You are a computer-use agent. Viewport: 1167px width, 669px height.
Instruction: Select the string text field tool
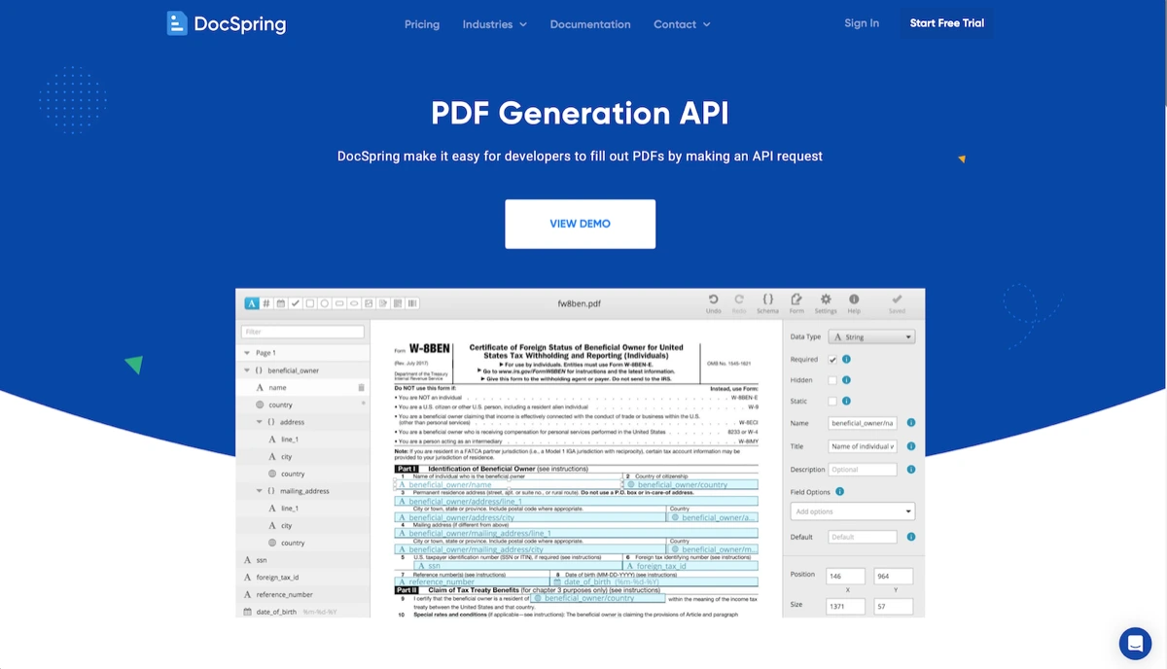click(252, 303)
